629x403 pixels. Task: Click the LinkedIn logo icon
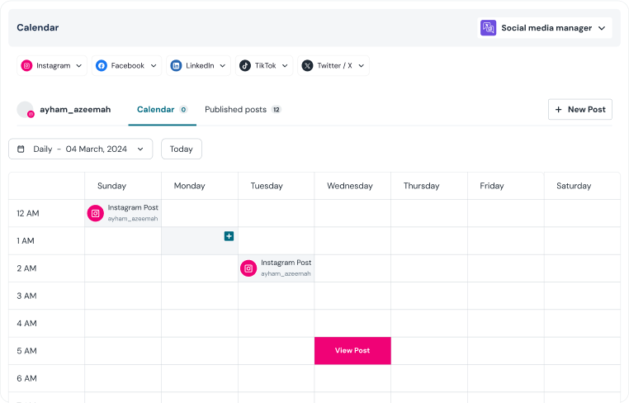(x=176, y=66)
